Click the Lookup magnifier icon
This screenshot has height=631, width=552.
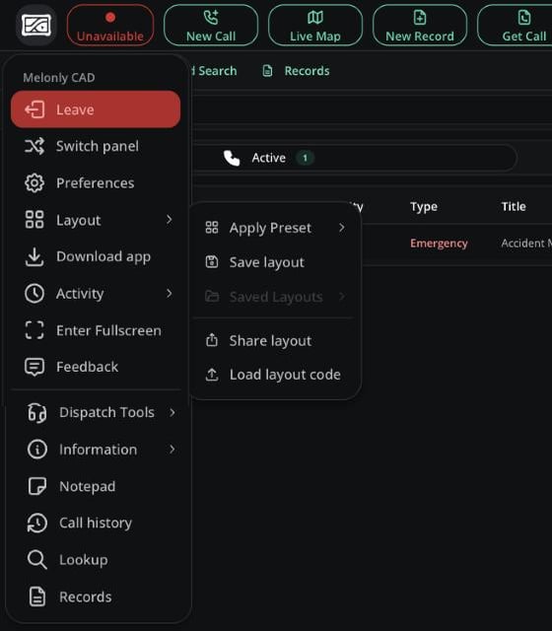(37, 560)
